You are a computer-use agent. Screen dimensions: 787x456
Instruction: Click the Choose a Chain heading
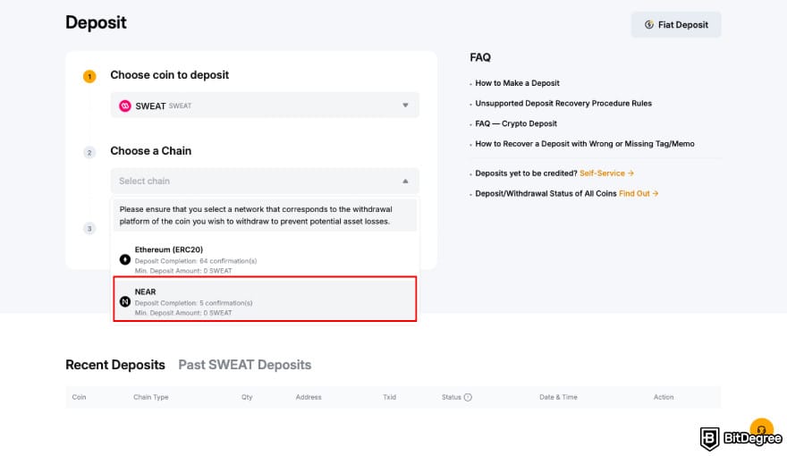coord(150,151)
